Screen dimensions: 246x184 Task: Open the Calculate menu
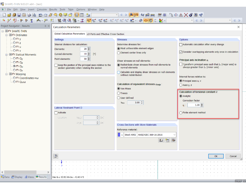pos(42,9)
